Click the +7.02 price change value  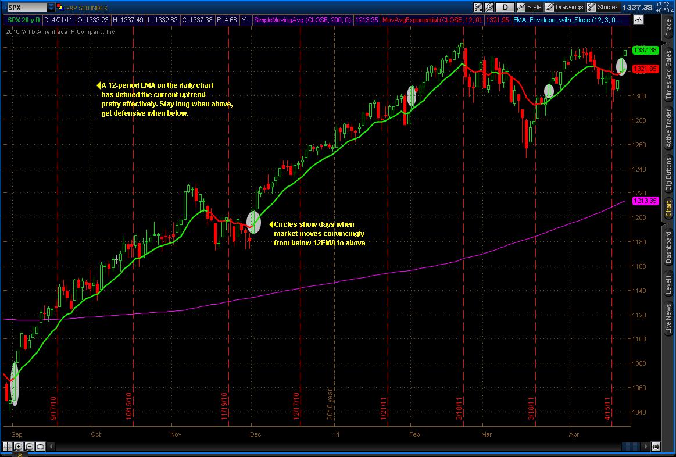tap(662, 5)
